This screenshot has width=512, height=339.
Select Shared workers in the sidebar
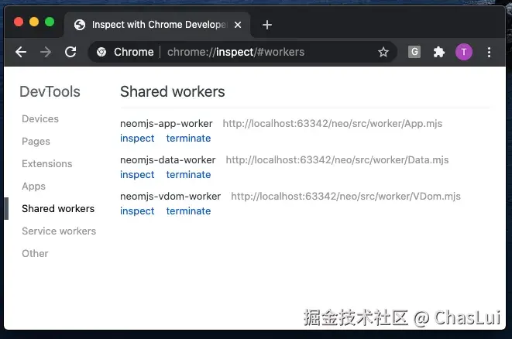point(58,208)
